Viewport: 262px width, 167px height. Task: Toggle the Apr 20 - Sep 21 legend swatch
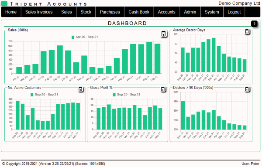coord(73,37)
